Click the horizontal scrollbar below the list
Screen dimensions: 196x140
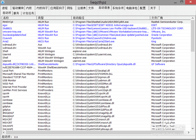[x=96, y=133]
